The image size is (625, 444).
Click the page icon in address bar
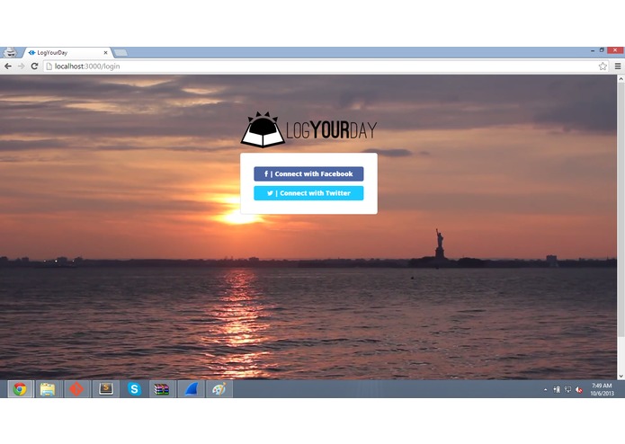point(49,67)
